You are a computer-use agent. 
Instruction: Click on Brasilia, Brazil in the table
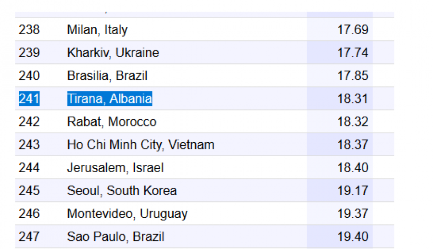pos(107,76)
